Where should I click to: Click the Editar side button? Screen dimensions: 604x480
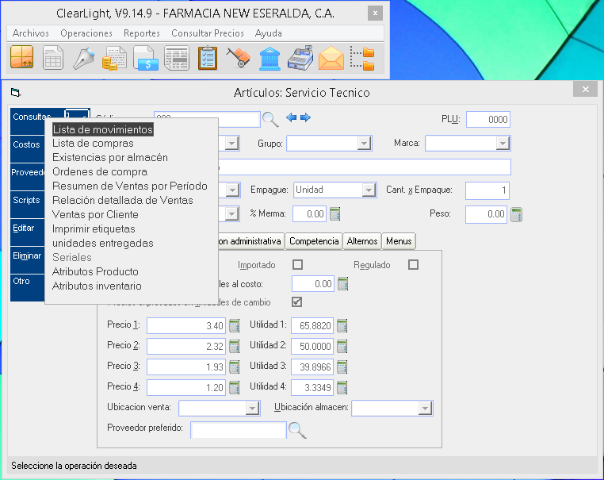tap(28, 232)
